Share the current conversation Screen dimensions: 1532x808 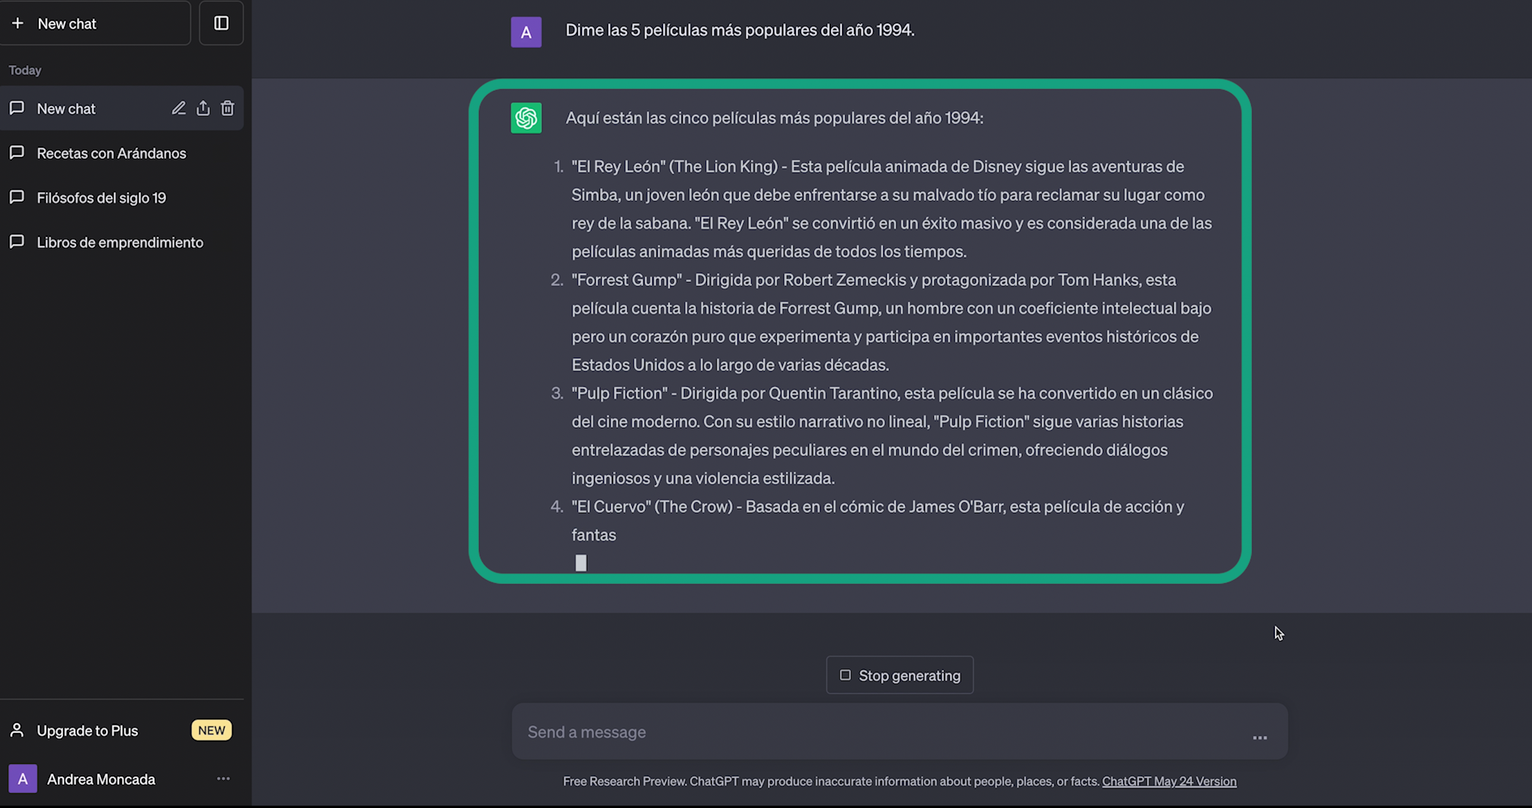pyautogui.click(x=203, y=108)
